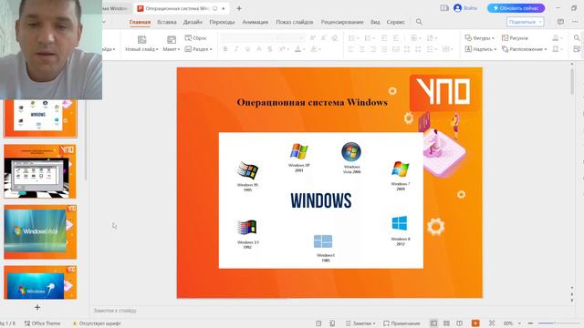Click the bulleted list icon
584x328 pixels.
coord(351,38)
